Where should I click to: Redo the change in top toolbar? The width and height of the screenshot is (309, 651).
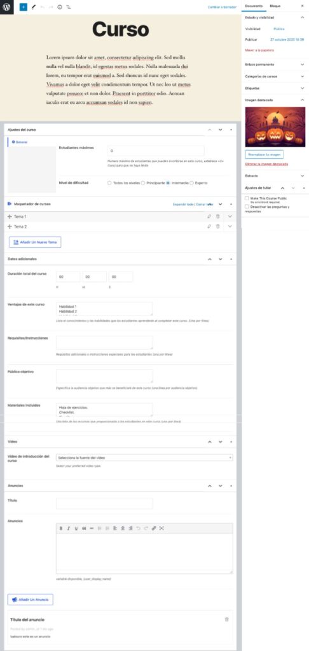click(51, 7)
